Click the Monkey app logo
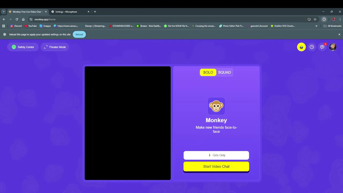 pyautogui.click(x=216, y=106)
